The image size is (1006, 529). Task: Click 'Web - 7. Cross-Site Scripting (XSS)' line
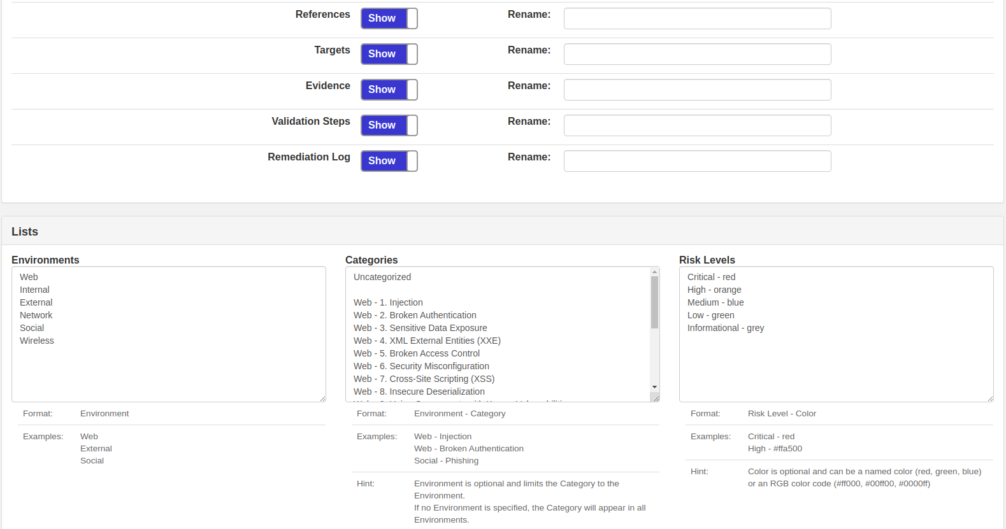424,379
